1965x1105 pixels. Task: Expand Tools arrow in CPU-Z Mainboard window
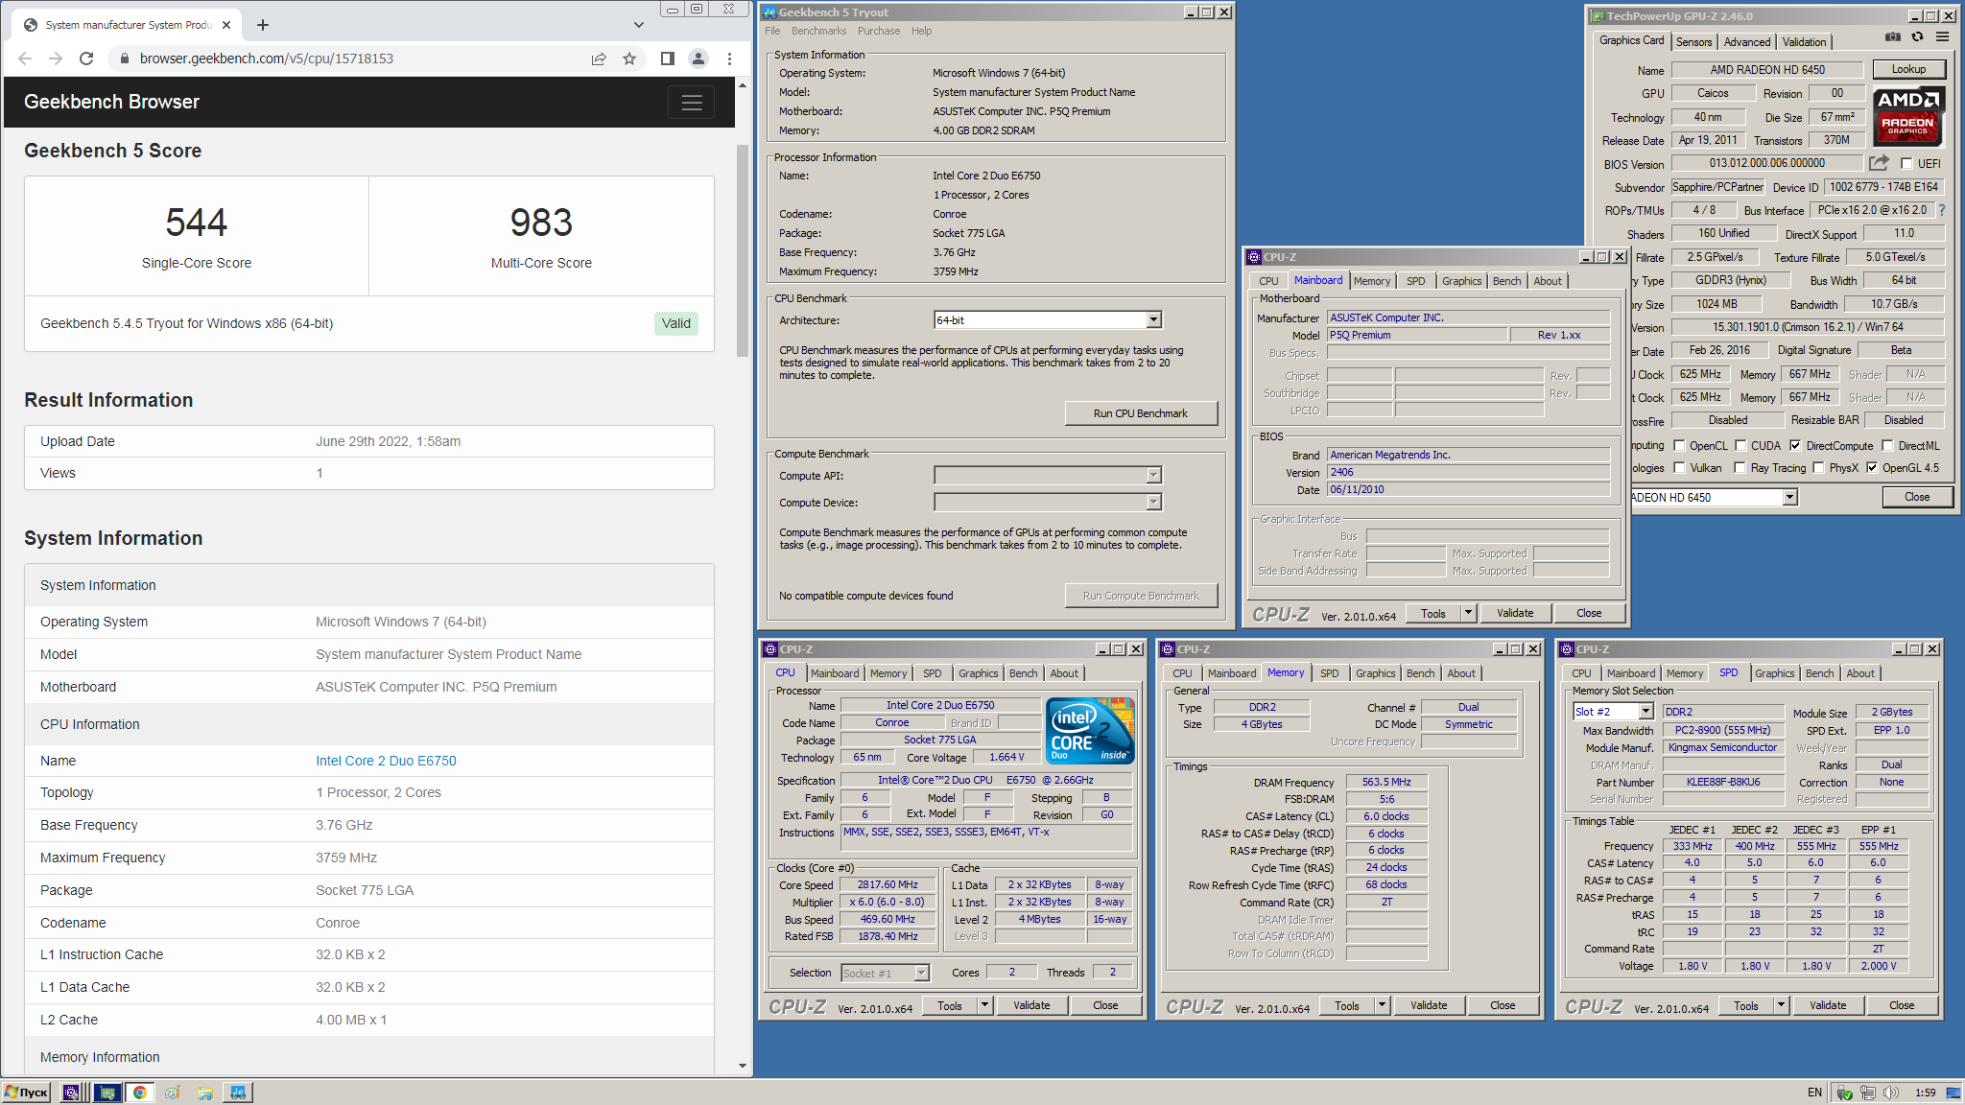pyautogui.click(x=1468, y=613)
